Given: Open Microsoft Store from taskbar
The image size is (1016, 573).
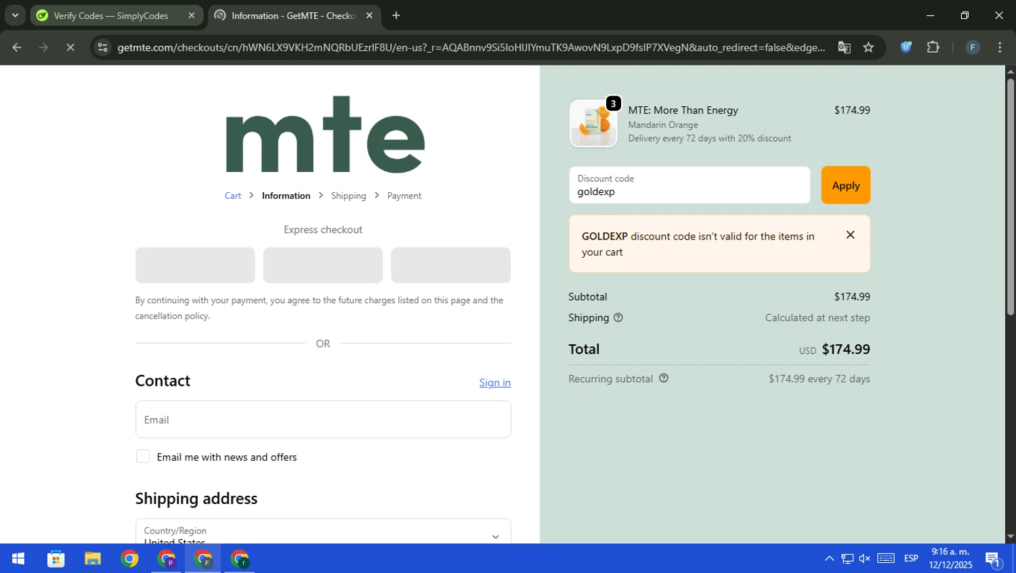Looking at the screenshot, I should [56, 559].
